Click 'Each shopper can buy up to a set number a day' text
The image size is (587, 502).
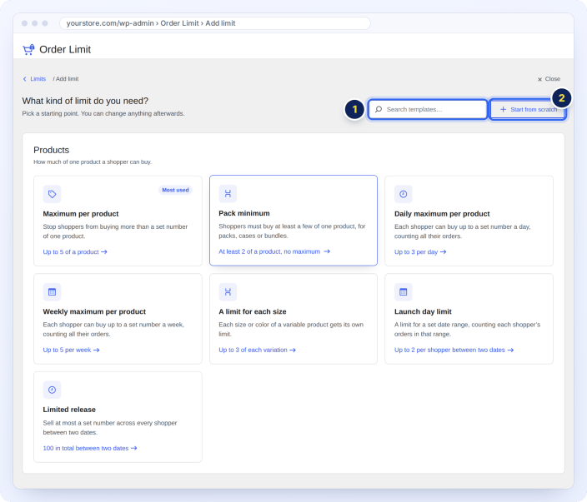(462, 231)
